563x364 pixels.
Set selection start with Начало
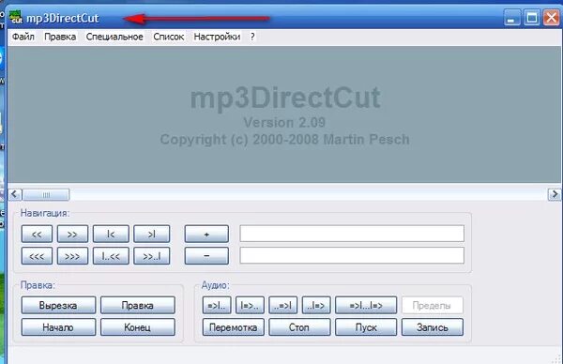[x=58, y=327]
